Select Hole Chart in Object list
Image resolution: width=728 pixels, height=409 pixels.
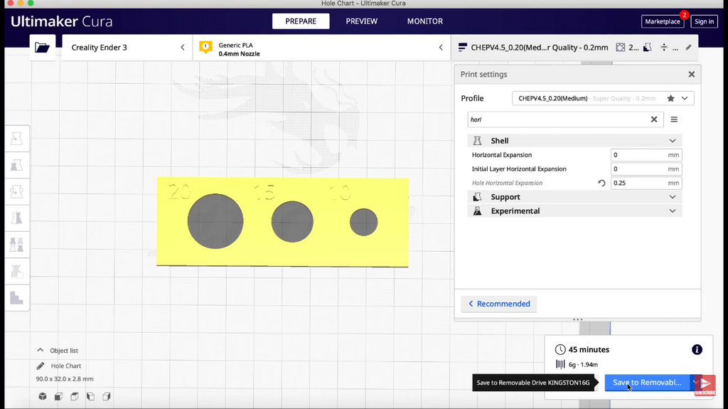click(x=66, y=366)
